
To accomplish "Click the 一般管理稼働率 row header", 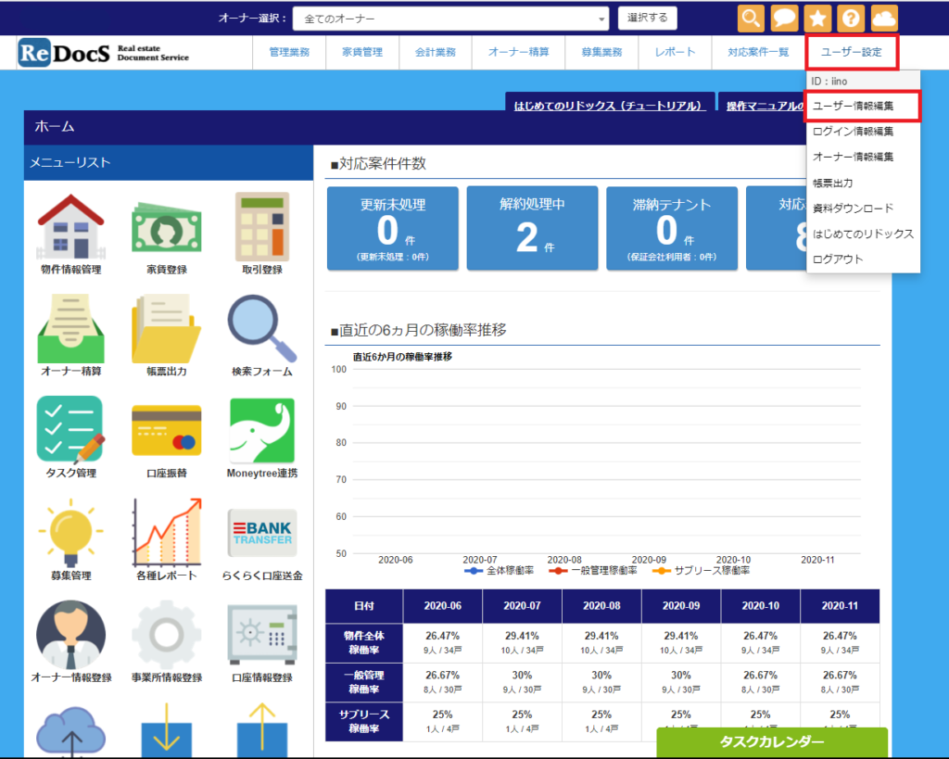I will coord(363,682).
